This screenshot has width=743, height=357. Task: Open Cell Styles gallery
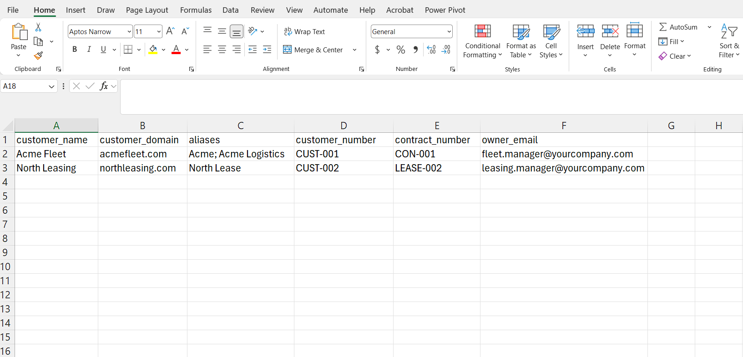tap(551, 41)
